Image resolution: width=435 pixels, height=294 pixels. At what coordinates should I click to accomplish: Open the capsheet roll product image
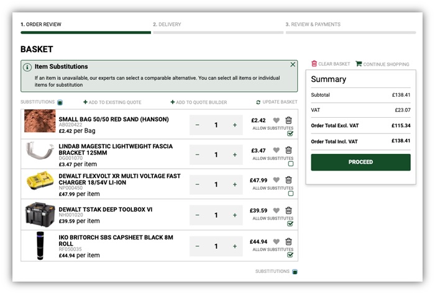point(40,246)
